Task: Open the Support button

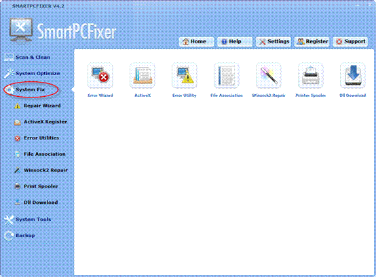Action: click(x=350, y=41)
